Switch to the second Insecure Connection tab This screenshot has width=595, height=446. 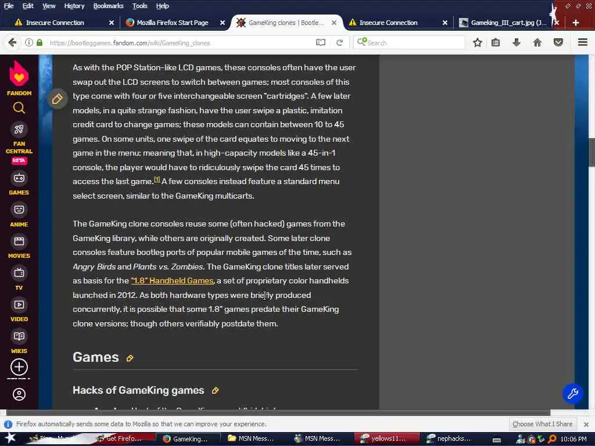click(x=388, y=23)
